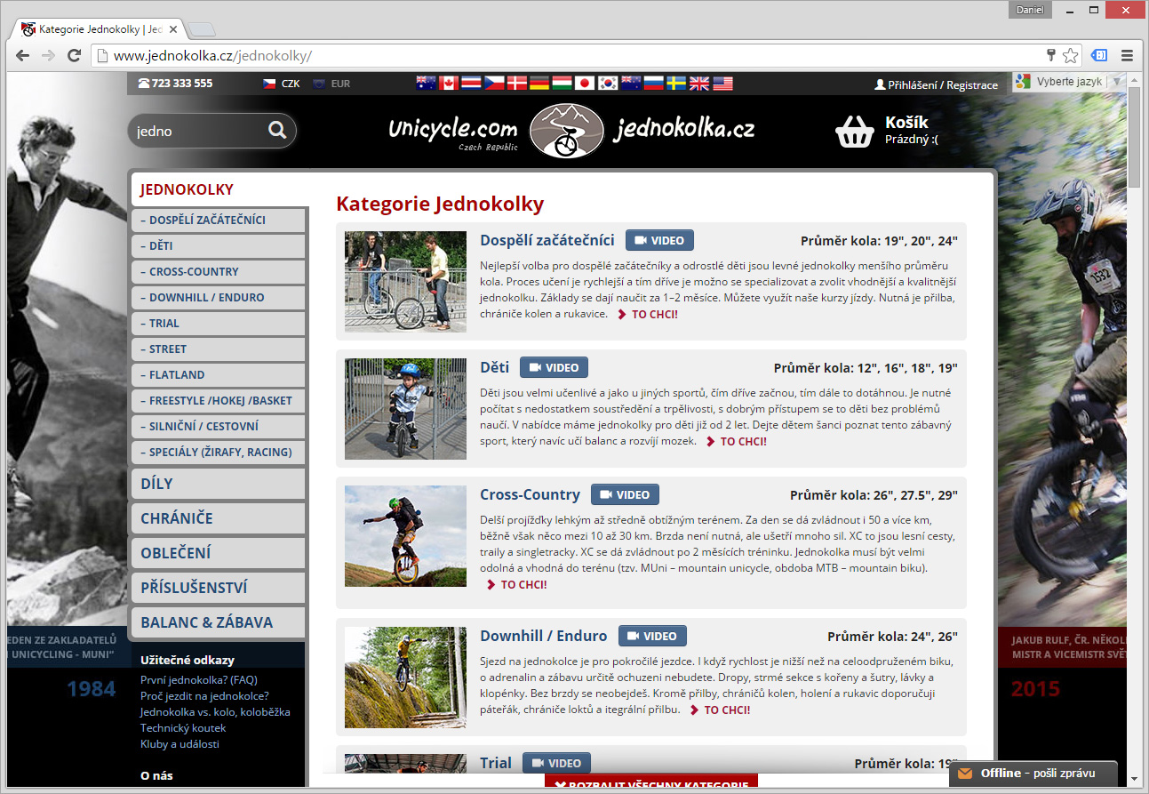Image resolution: width=1149 pixels, height=794 pixels.
Task: Select the Danish flag
Action: point(516,84)
